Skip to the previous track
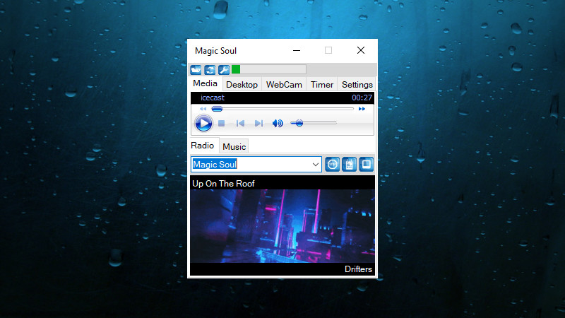565x318 pixels. pos(240,124)
